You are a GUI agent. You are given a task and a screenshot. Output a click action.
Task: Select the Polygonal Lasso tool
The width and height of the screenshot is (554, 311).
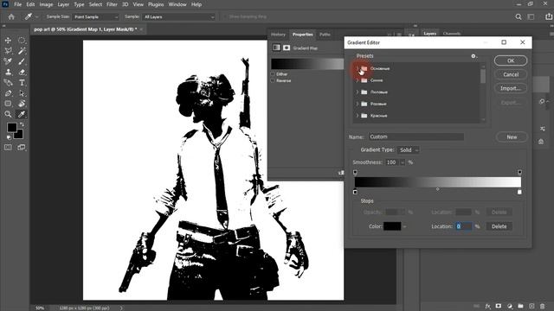pyautogui.click(x=8, y=51)
